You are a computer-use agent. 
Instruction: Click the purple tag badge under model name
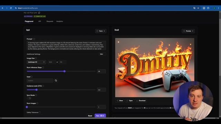(x=28, y=16)
